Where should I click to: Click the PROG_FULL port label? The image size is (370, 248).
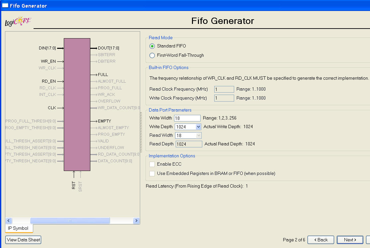pyautogui.click(x=110, y=88)
